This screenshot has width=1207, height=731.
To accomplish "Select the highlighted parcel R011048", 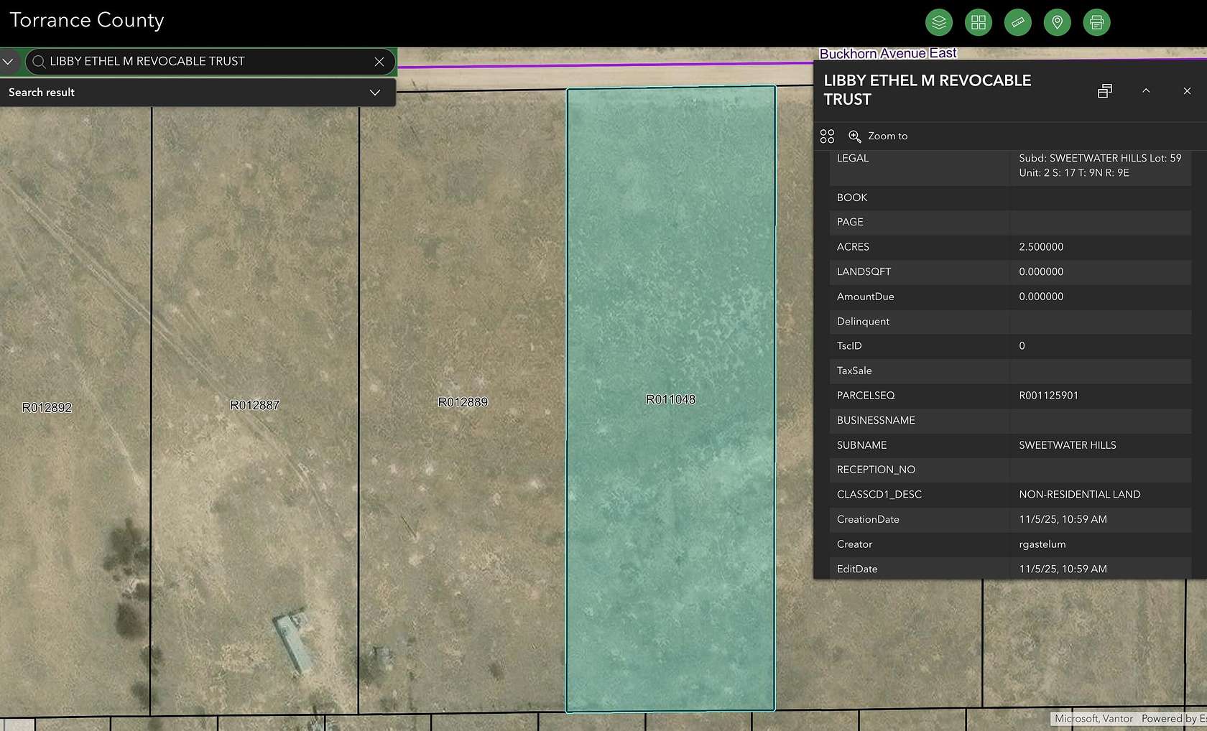I will pos(670,399).
